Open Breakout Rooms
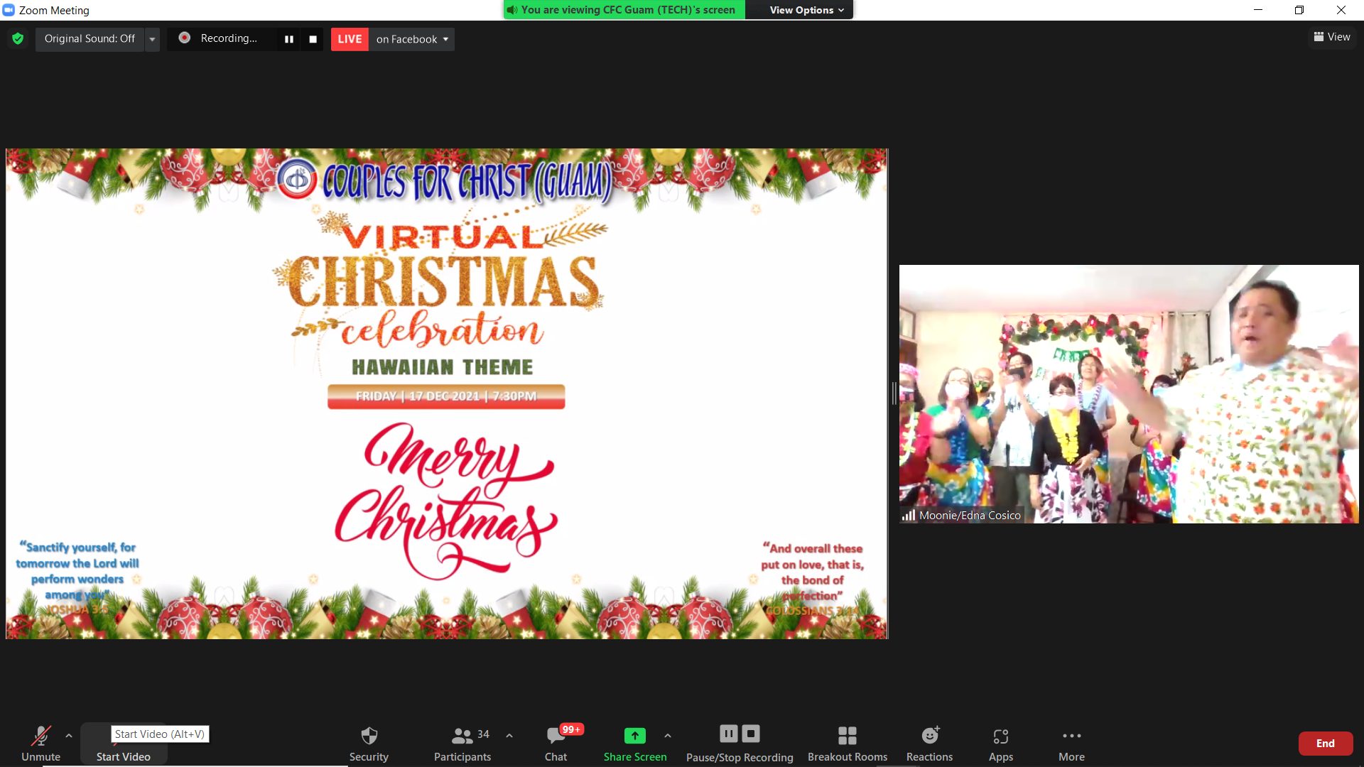 tap(848, 744)
